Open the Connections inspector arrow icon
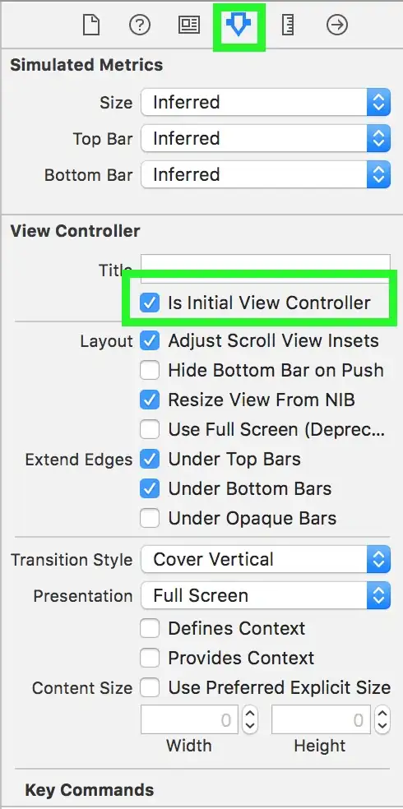 [x=337, y=25]
